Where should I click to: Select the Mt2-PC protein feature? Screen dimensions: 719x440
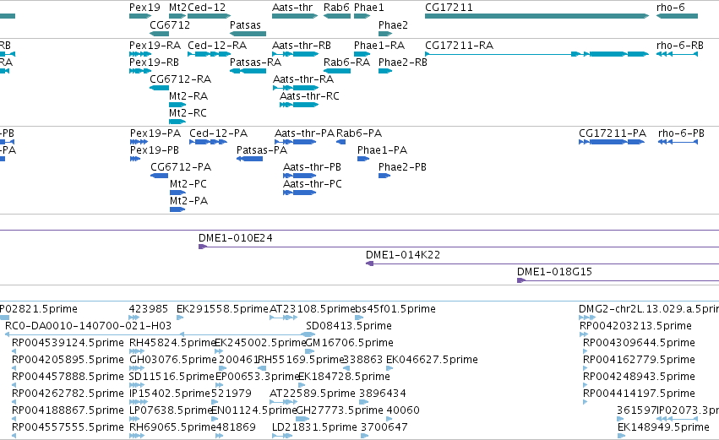pos(177,193)
